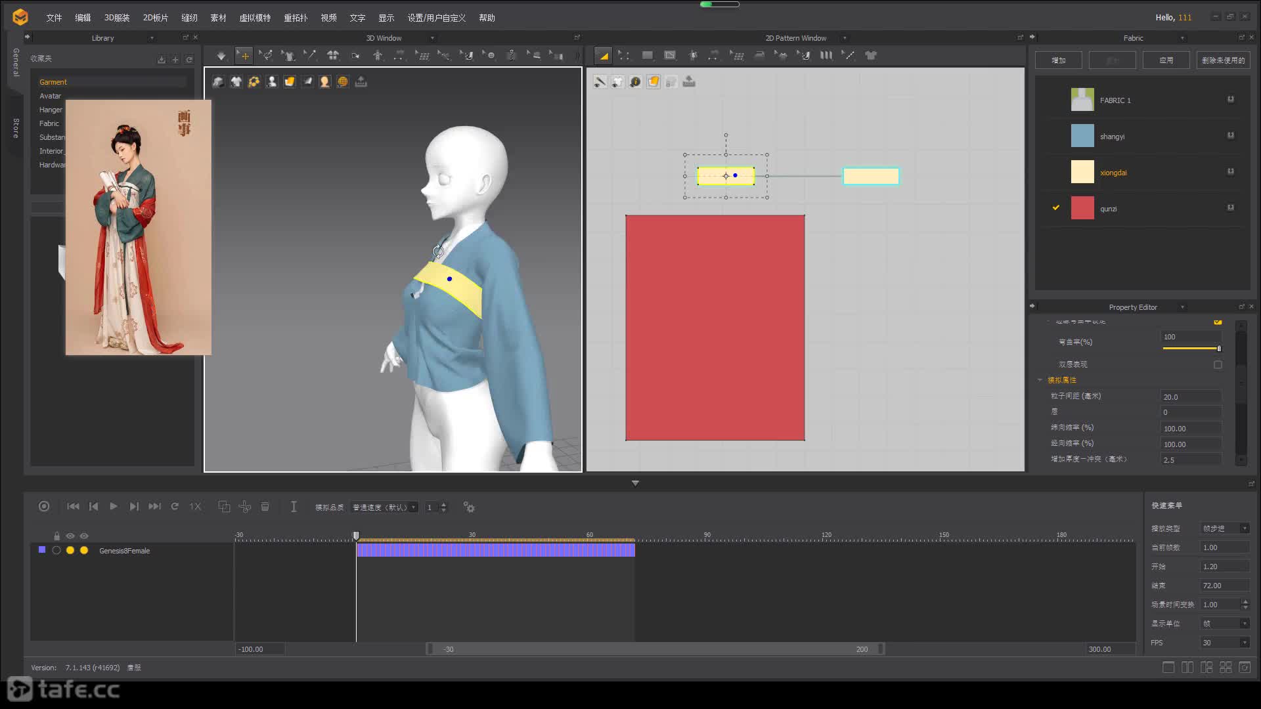Image resolution: width=1261 pixels, height=709 pixels.
Task: Open the 3D服装 menu
Action: (117, 18)
